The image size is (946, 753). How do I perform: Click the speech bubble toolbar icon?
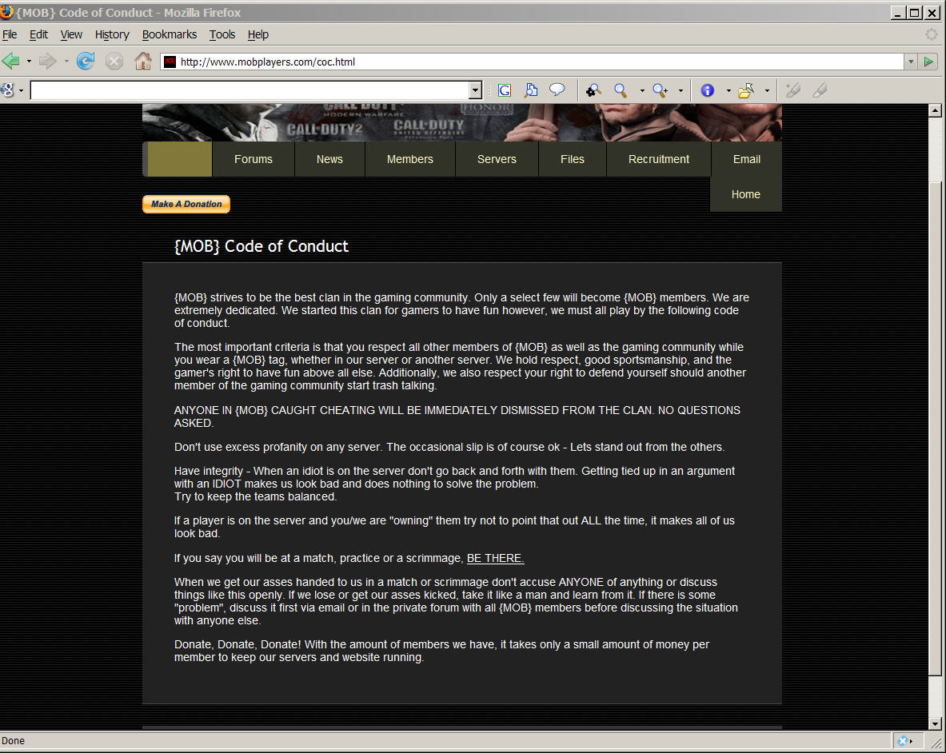557,90
